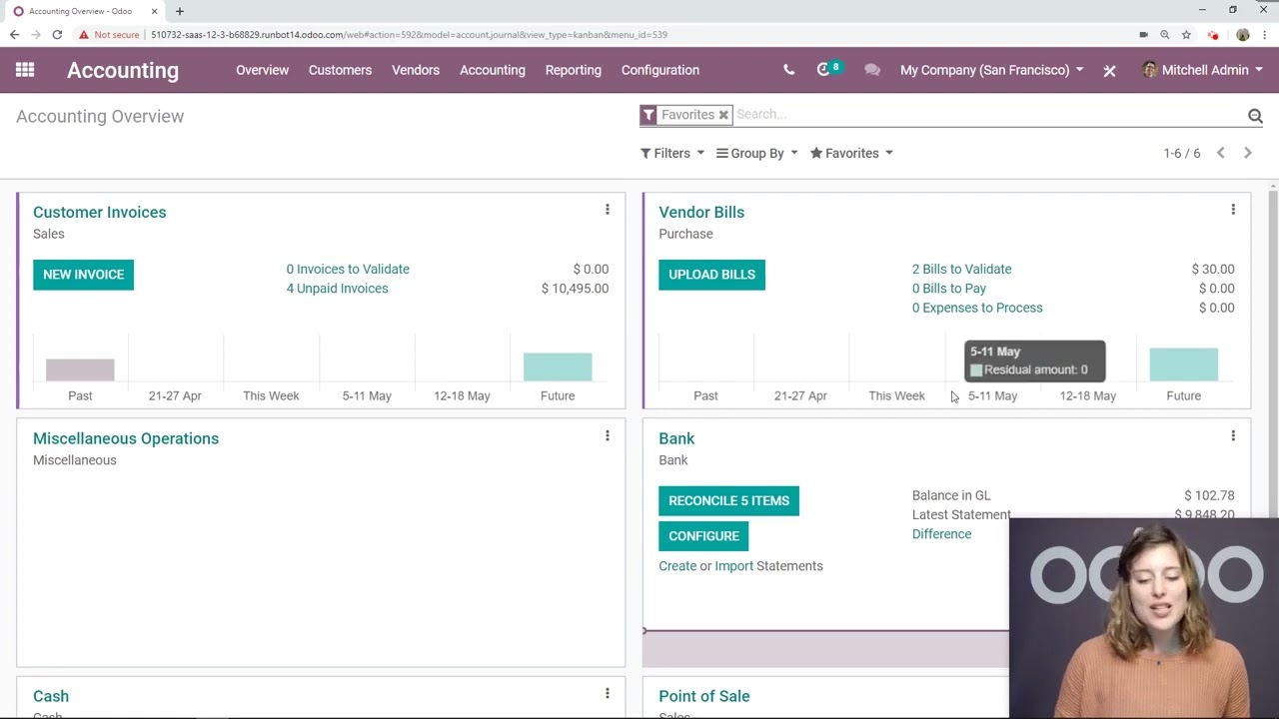Open the apps grid menu icon

pyautogui.click(x=25, y=70)
